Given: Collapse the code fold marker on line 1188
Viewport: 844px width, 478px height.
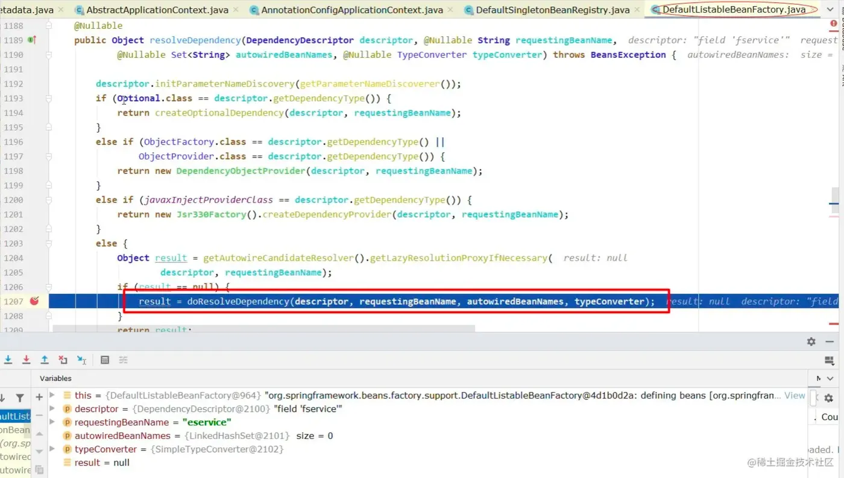Looking at the screenshot, I should [49, 26].
